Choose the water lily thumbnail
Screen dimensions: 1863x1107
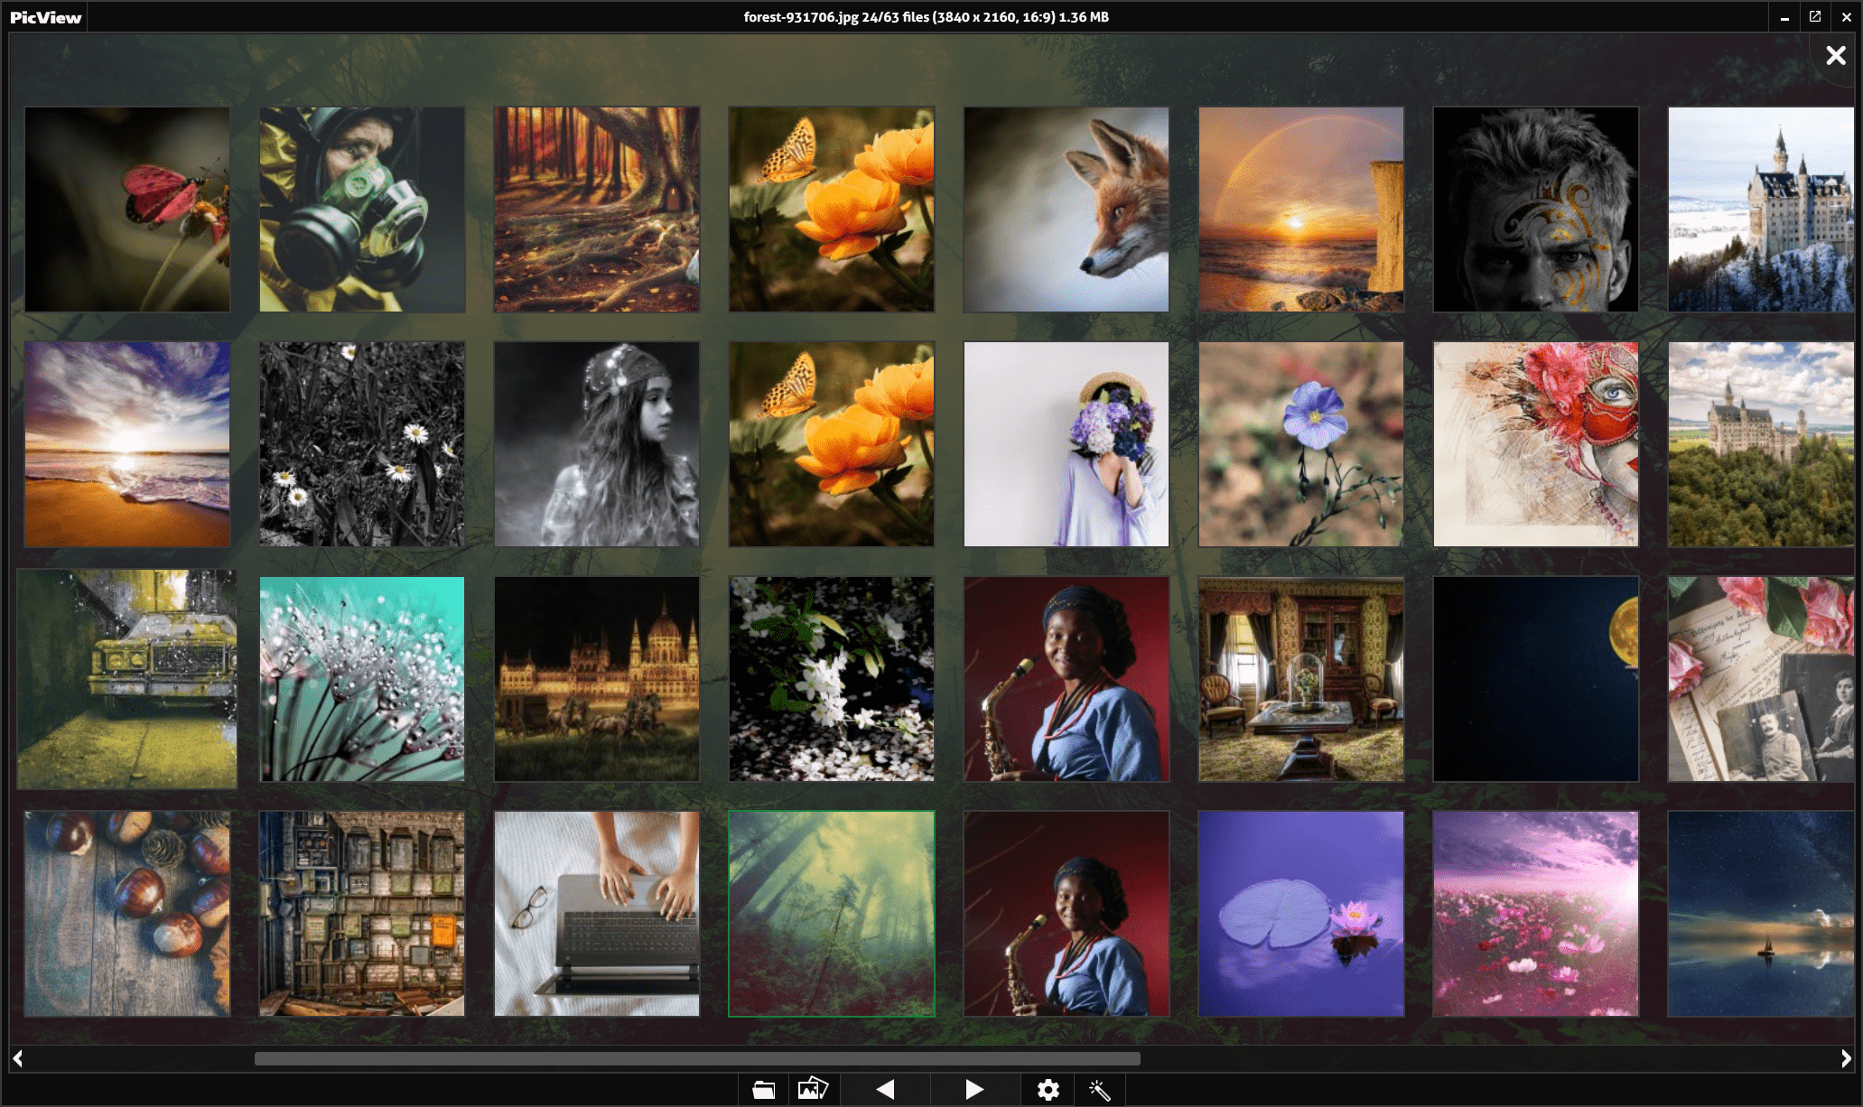pos(1300,914)
